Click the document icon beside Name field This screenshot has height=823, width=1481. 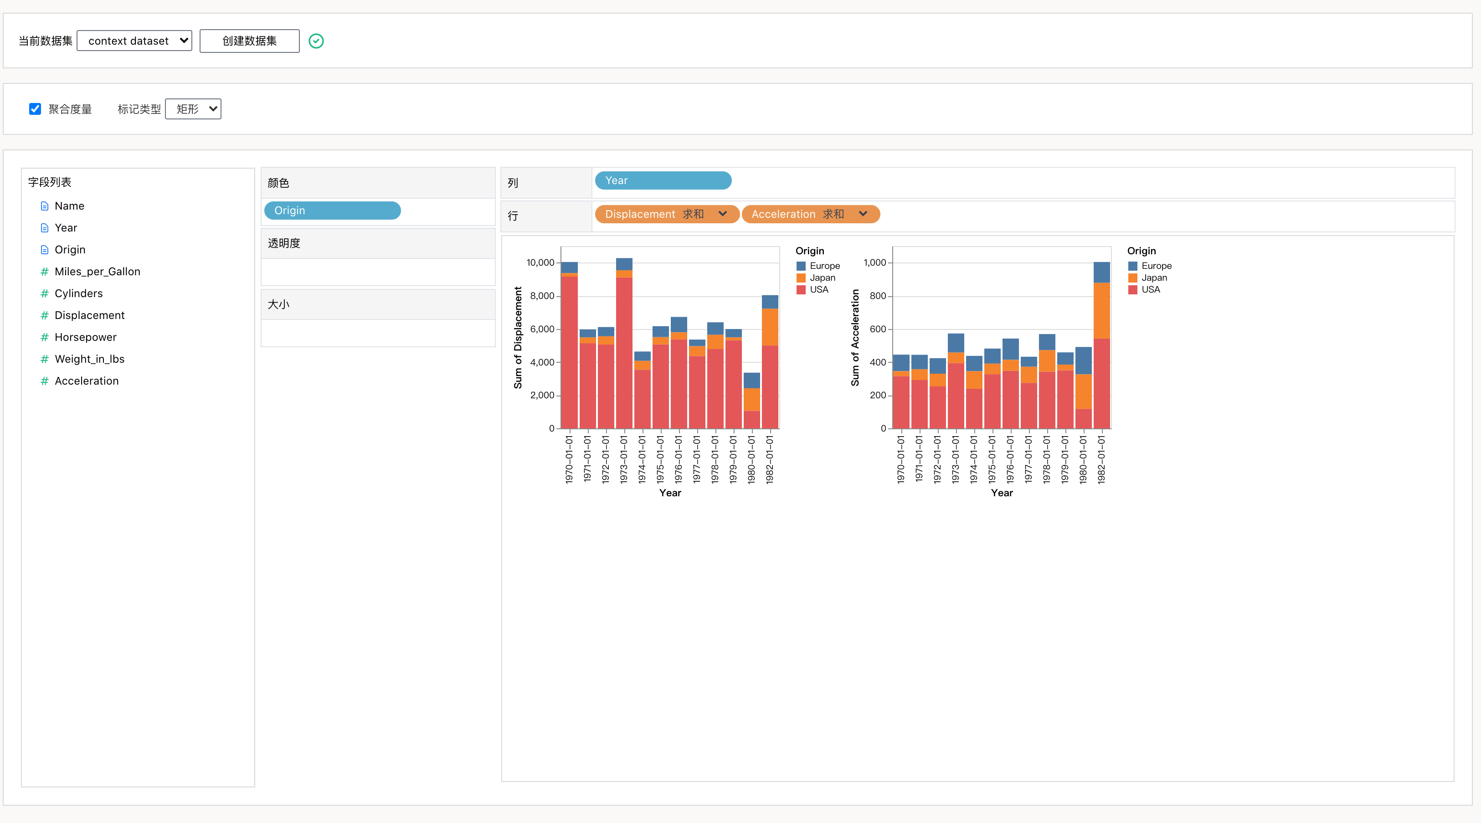point(44,206)
